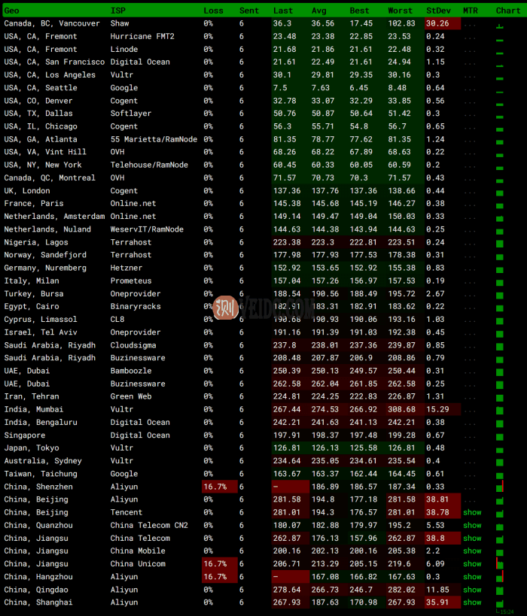Image resolution: width=527 pixels, height=616 pixels.
Task: Select the USA, CA, San Francisco row
Action: (x=263, y=62)
